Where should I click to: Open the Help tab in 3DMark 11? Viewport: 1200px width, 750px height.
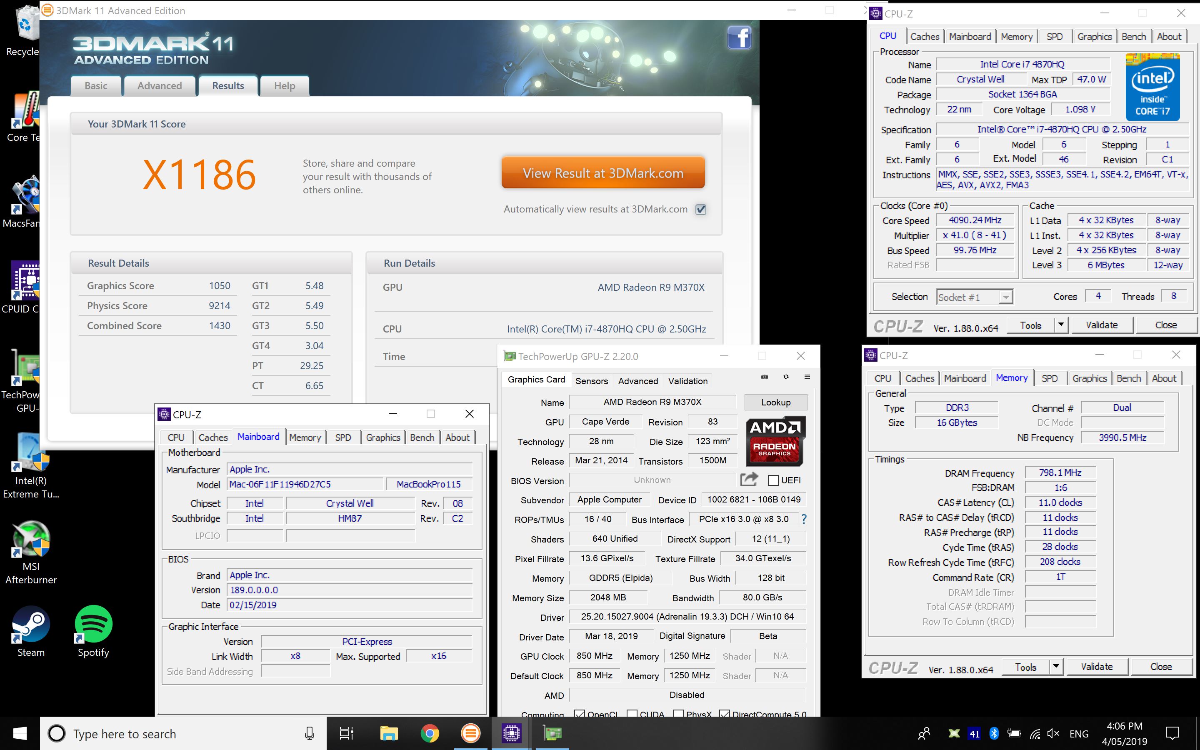285,86
